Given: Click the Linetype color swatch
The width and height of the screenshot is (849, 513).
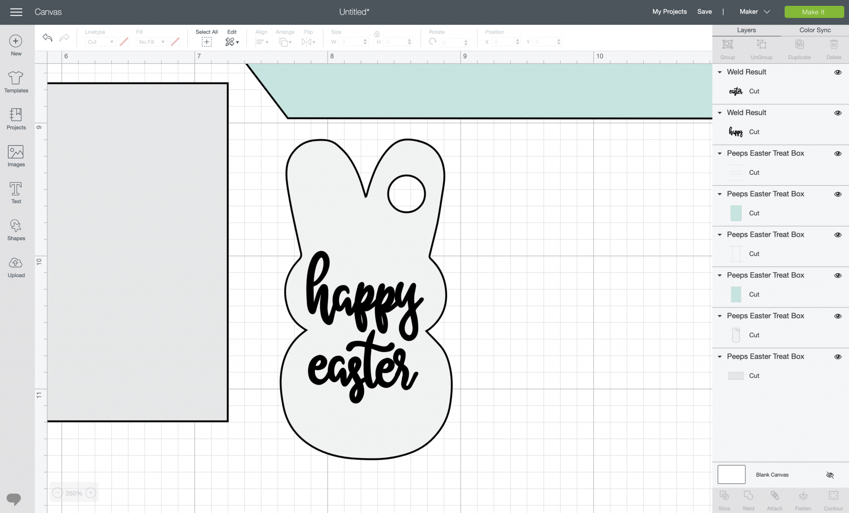Looking at the screenshot, I should (x=124, y=42).
